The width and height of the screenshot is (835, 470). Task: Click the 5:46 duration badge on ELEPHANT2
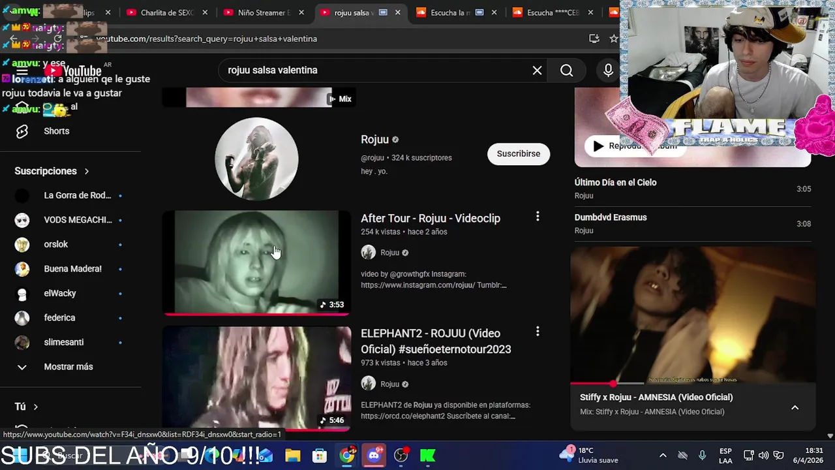(x=331, y=420)
